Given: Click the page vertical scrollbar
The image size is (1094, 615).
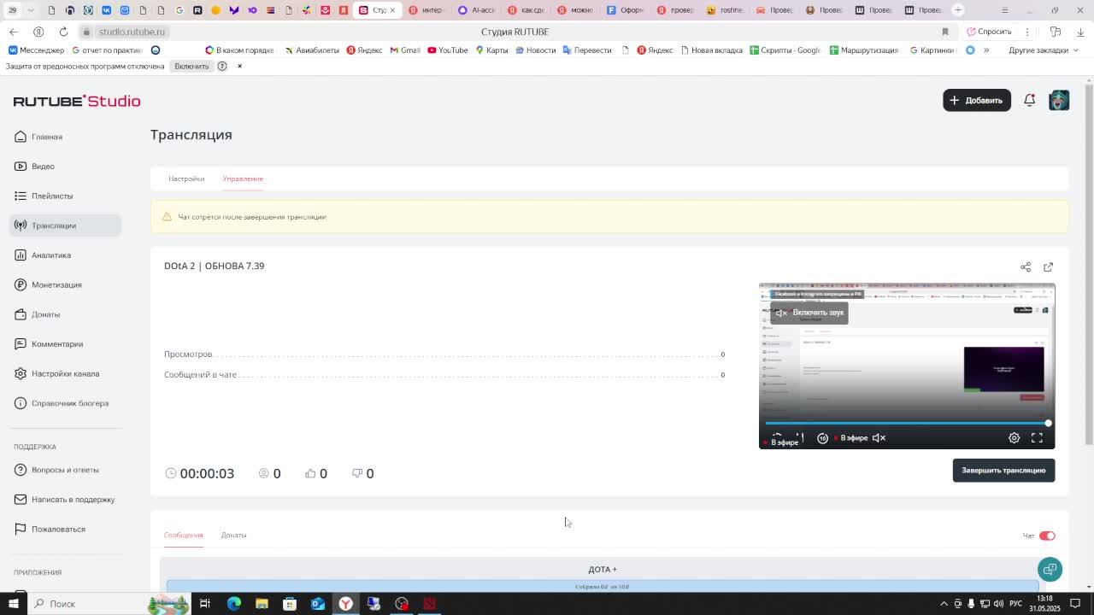Looking at the screenshot, I should click(x=1089, y=265).
